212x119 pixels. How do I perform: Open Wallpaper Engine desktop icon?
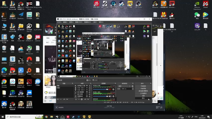(12, 61)
